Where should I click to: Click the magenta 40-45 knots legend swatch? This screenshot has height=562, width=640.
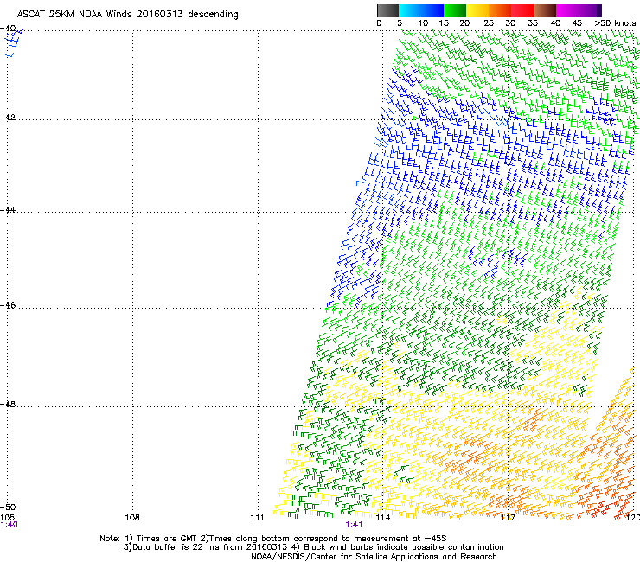(x=567, y=10)
